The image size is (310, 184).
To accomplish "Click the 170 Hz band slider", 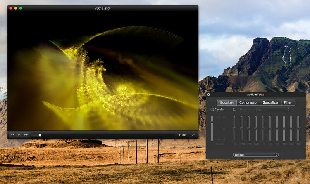I will [241, 129].
